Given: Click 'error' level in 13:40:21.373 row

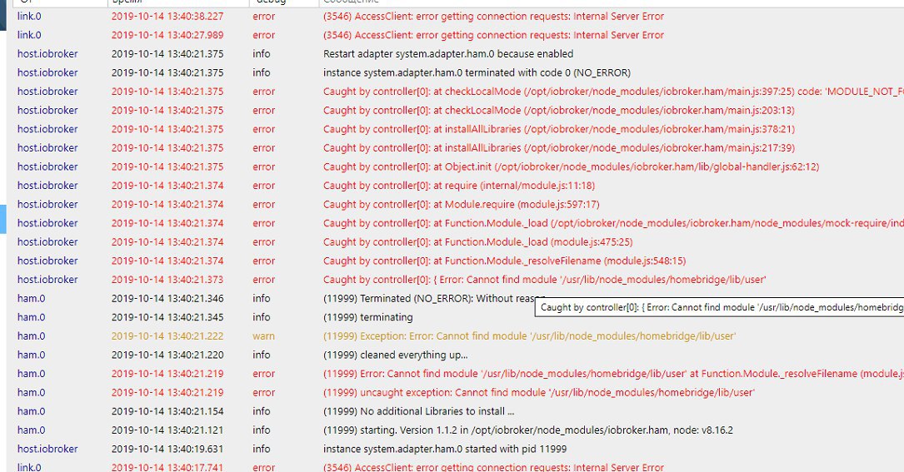Looking at the screenshot, I should pyautogui.click(x=263, y=280).
